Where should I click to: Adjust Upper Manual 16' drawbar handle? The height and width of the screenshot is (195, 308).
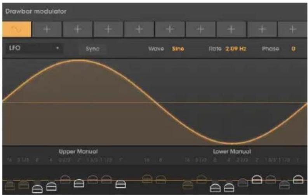(x=10, y=186)
